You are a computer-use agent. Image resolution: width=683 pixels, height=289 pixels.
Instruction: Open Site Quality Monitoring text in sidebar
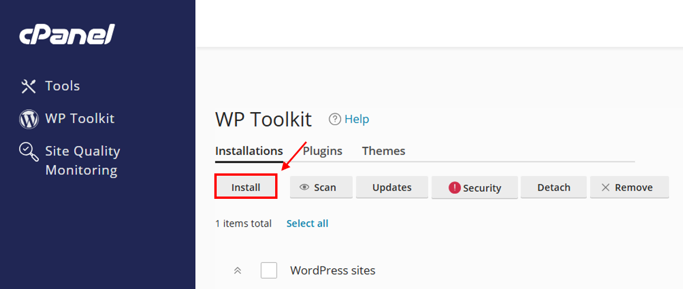[82, 161]
